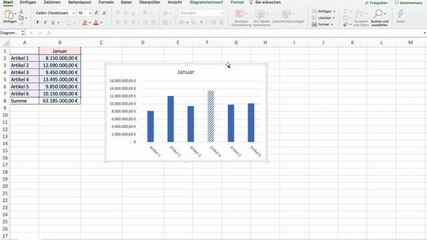
Task: Select cell with 63.185.000,00 € sum
Action: [x=60, y=101]
